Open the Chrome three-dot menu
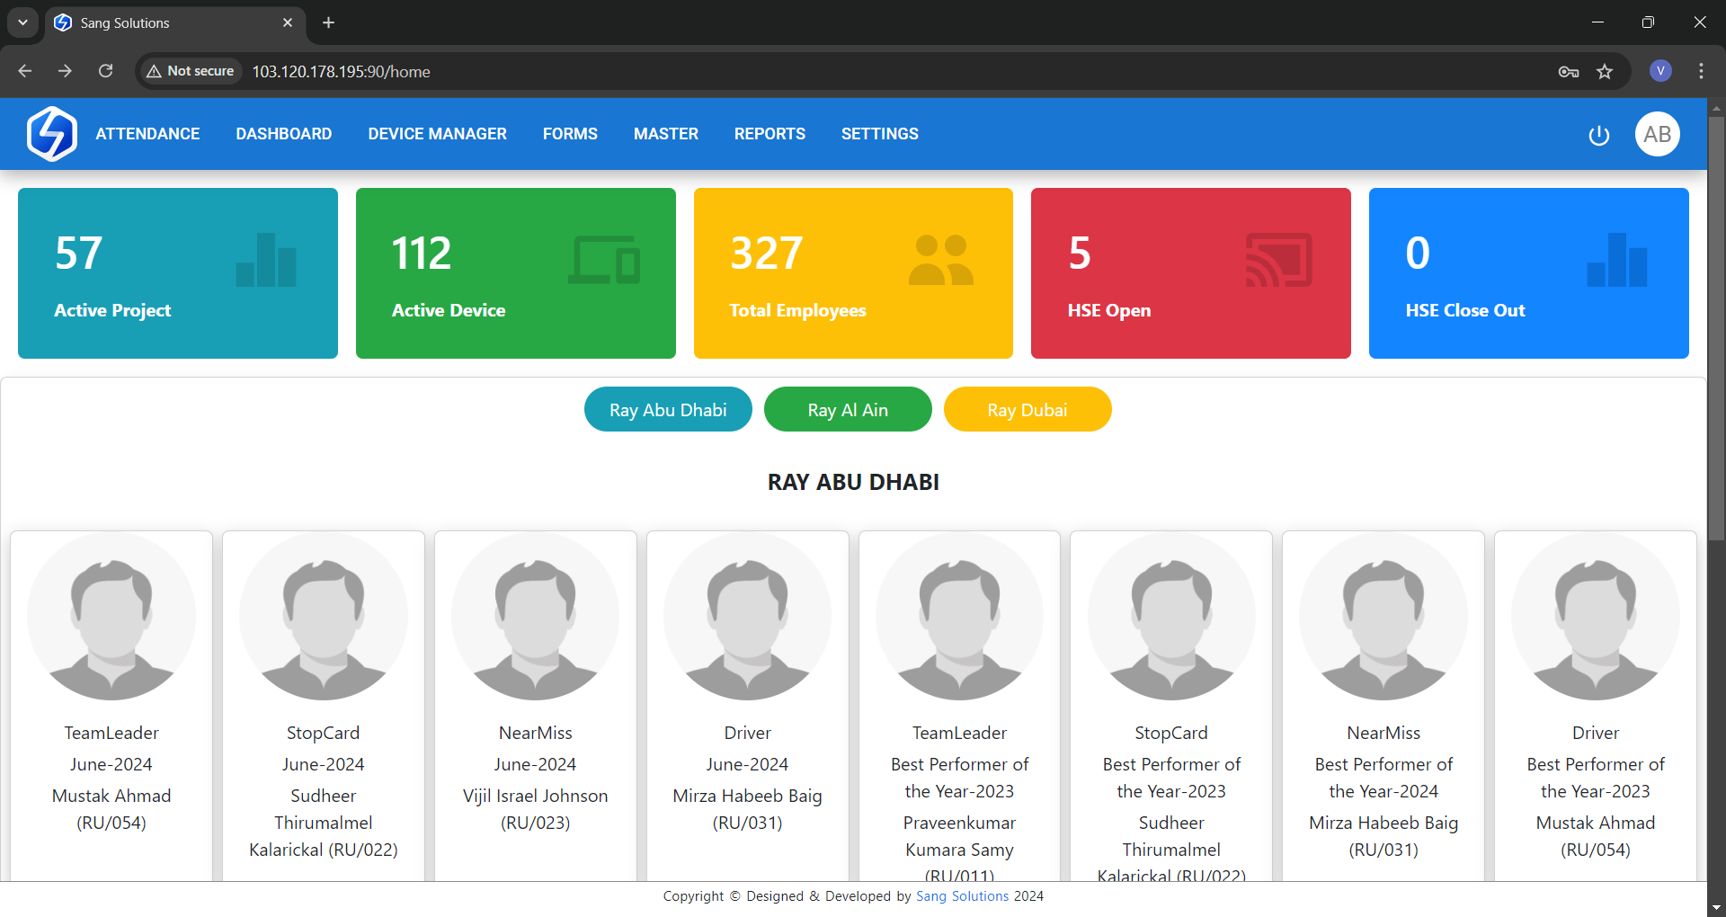 coord(1701,71)
